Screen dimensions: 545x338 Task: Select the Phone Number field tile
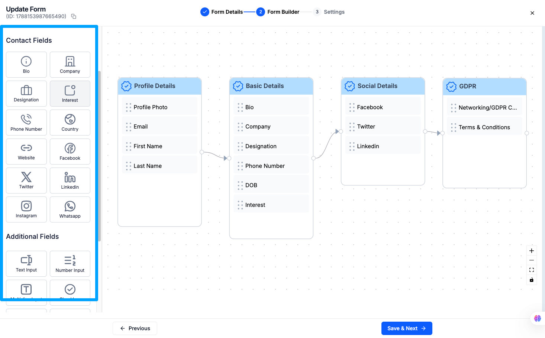(x=26, y=123)
